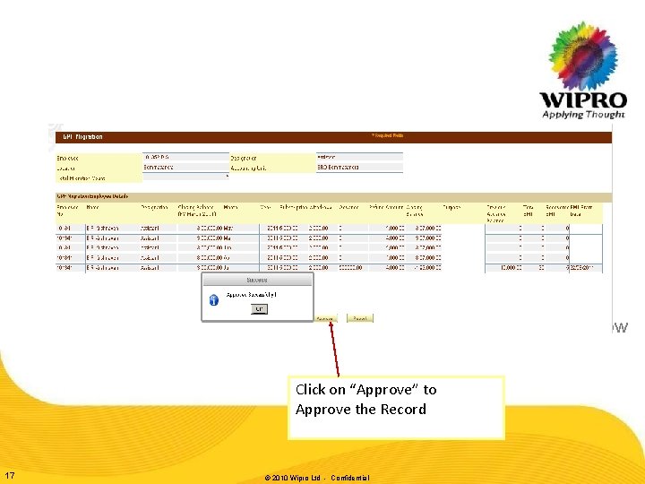Click the Purpose column header
This screenshot has width=645, height=484.
click(x=451, y=207)
